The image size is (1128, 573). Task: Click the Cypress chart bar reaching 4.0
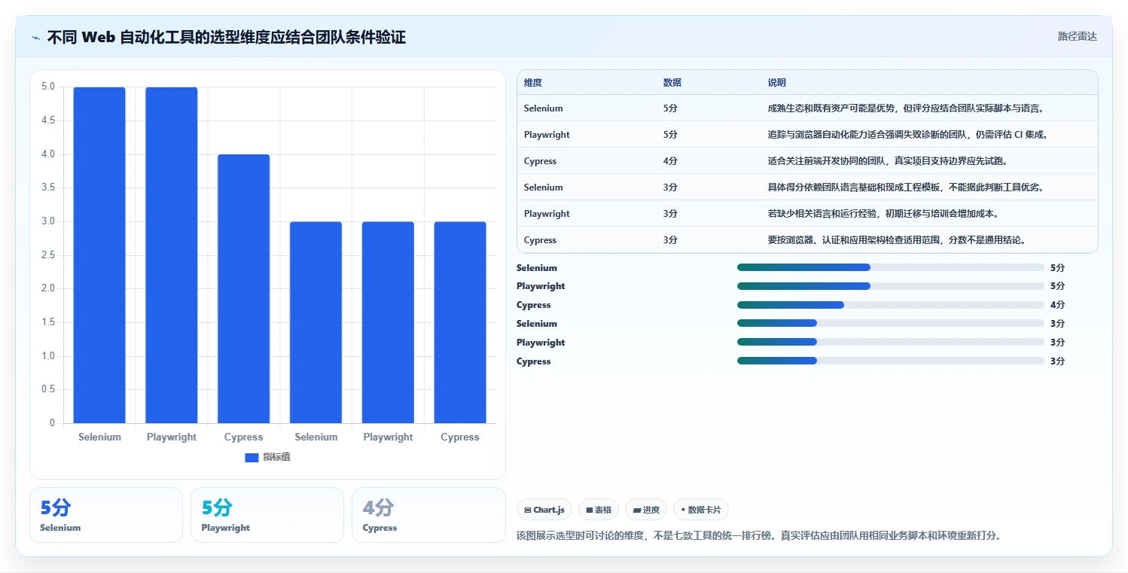pos(244,288)
